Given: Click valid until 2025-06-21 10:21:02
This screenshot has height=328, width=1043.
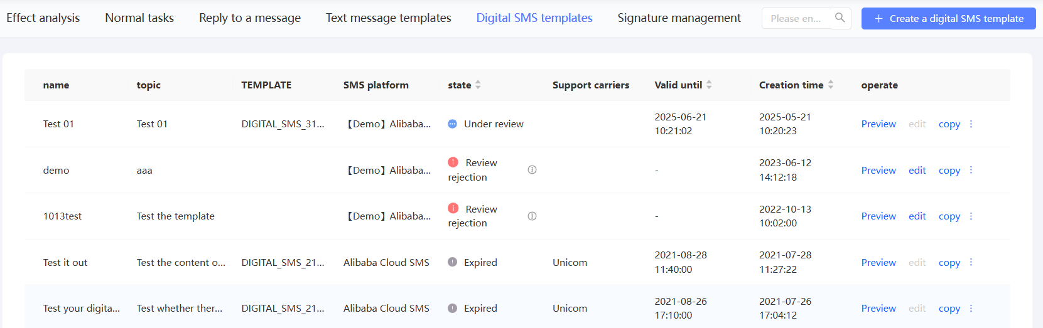Looking at the screenshot, I should [681, 124].
